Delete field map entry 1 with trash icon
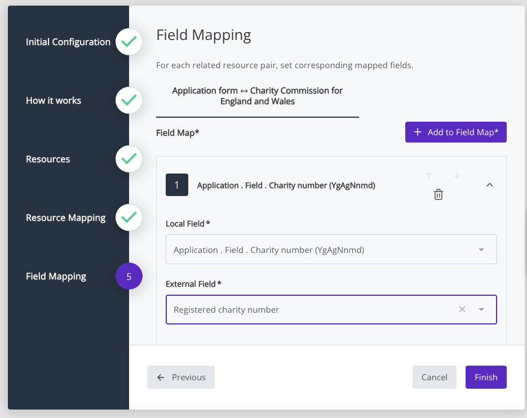The height and width of the screenshot is (418, 527). (x=439, y=194)
